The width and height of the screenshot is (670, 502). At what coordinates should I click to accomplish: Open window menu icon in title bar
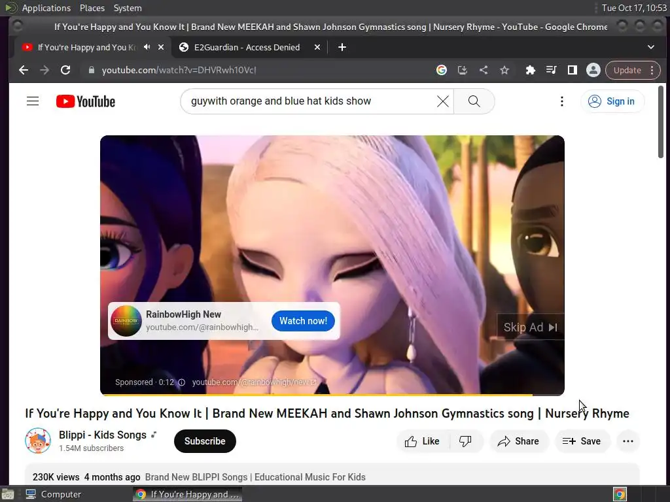(x=16, y=26)
